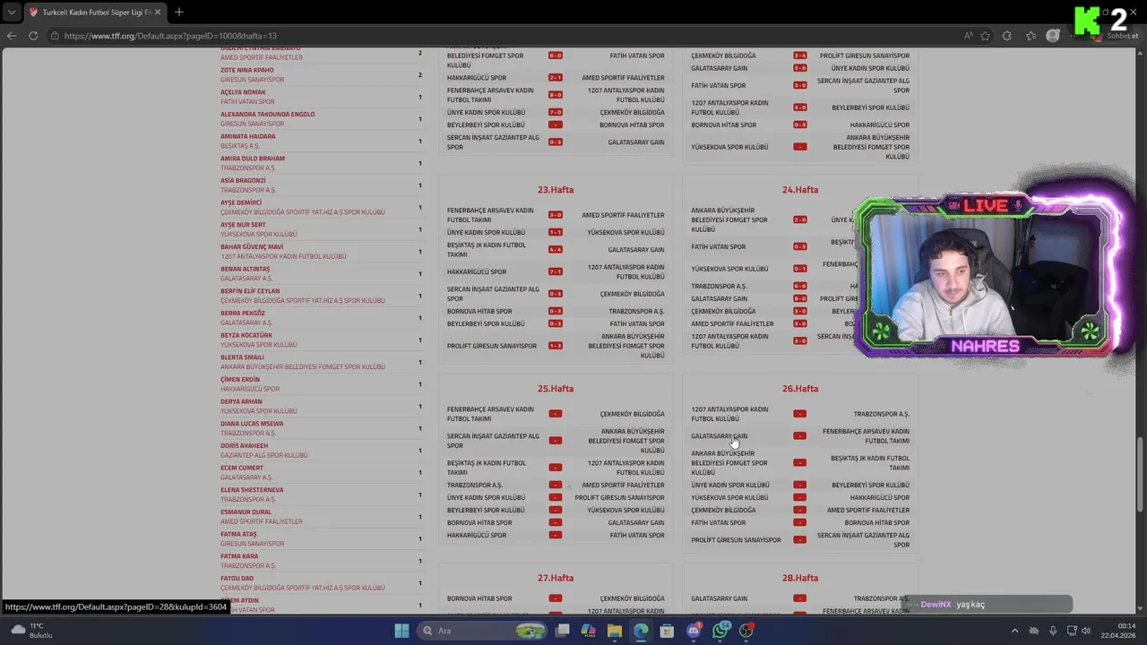Go back to the previous page

[x=12, y=36]
